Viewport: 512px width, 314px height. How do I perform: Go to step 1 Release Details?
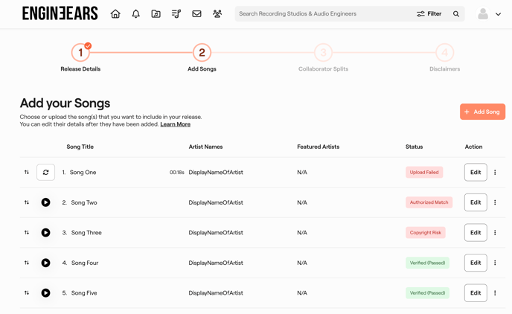[80, 53]
